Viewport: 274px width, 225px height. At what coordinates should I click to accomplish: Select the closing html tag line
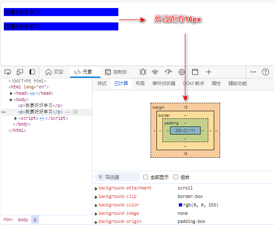(17, 131)
